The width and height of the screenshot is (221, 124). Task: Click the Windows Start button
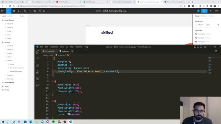[3, 122]
